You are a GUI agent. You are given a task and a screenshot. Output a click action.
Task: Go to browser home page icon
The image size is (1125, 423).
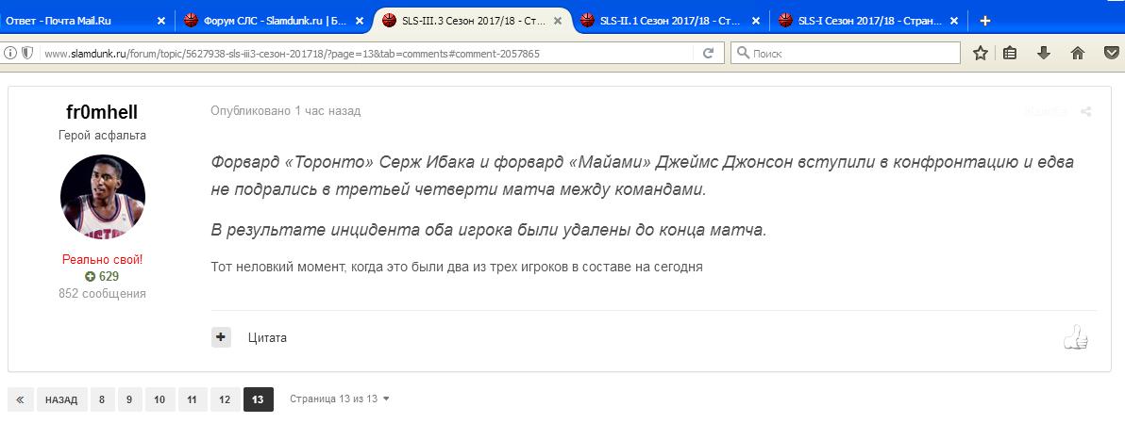point(1077,54)
